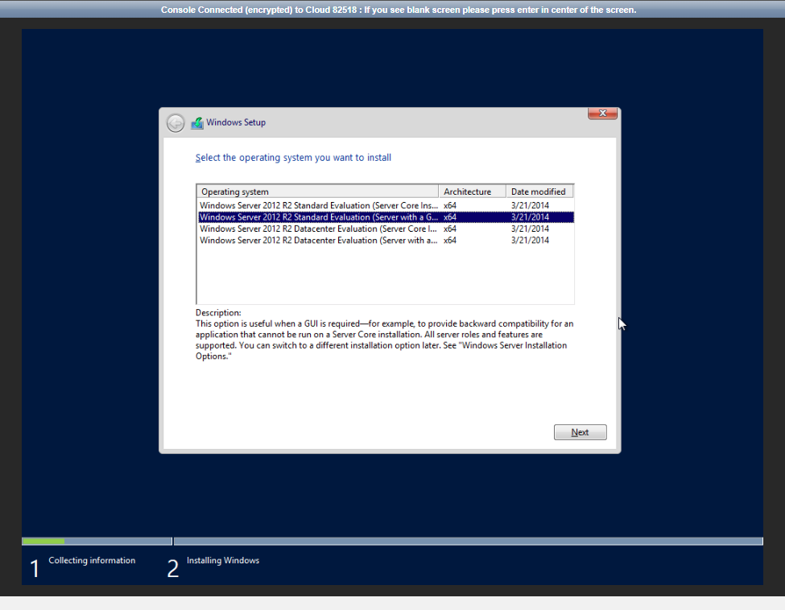Click the Description text paragraph
Image resolution: width=785 pixels, height=610 pixels.
point(385,340)
